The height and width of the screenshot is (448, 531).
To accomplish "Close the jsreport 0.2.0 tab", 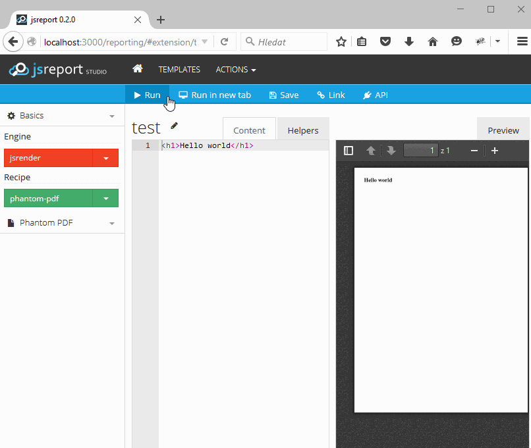I will [138, 20].
